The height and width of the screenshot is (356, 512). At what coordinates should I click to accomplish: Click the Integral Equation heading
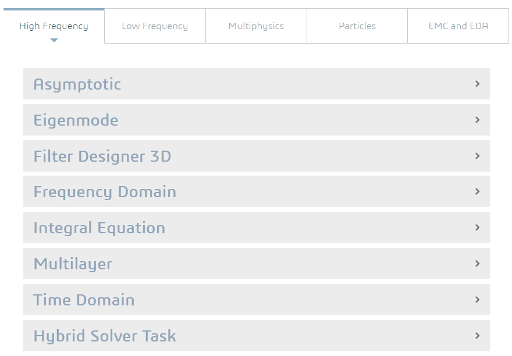pos(99,228)
